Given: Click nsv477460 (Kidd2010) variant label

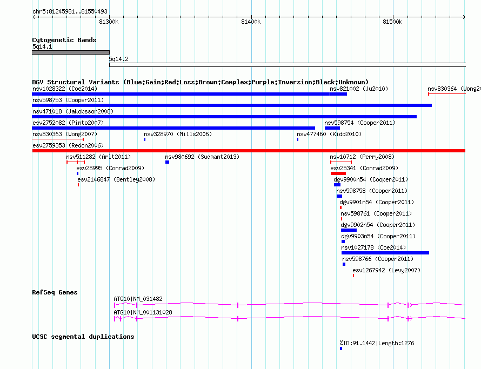Looking at the screenshot, I should pyautogui.click(x=329, y=134).
